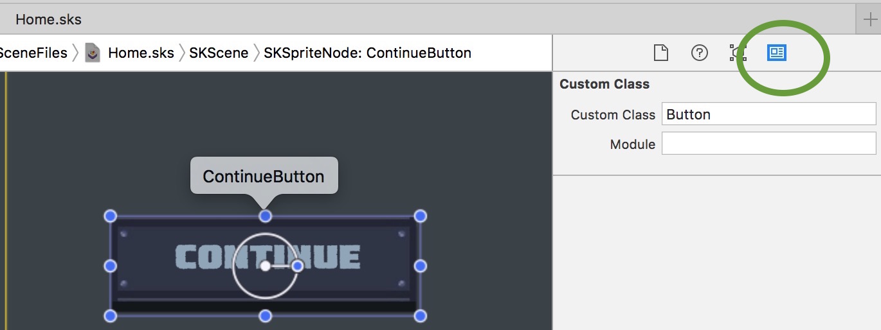
Task: Click the sprite's left-middle resize handle
Action: [x=110, y=266]
